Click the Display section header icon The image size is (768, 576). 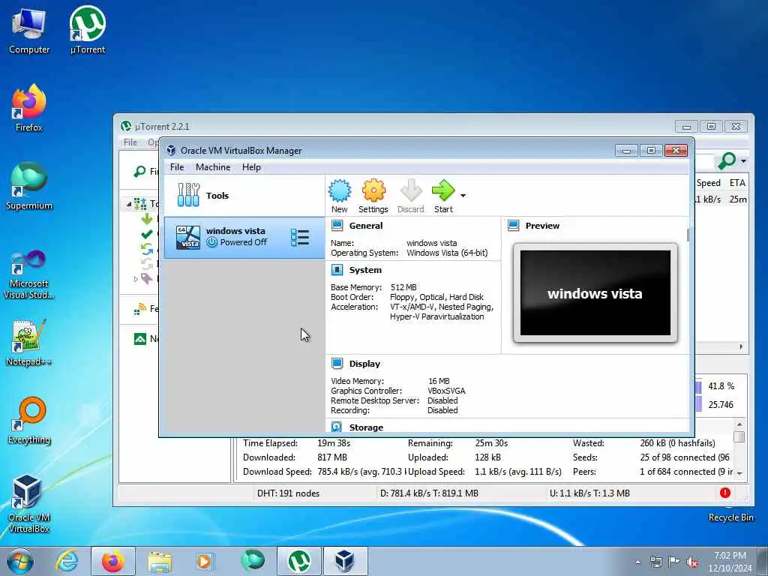pos(337,364)
